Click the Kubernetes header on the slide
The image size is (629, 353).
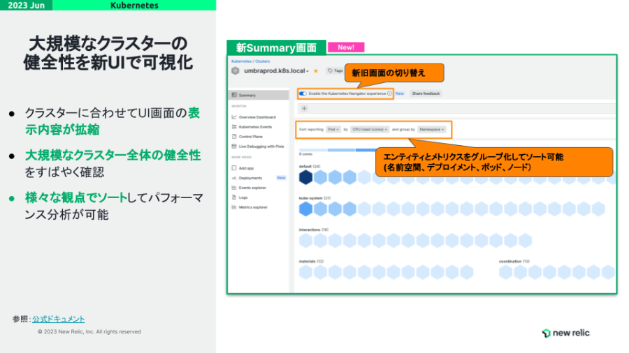(x=134, y=5)
